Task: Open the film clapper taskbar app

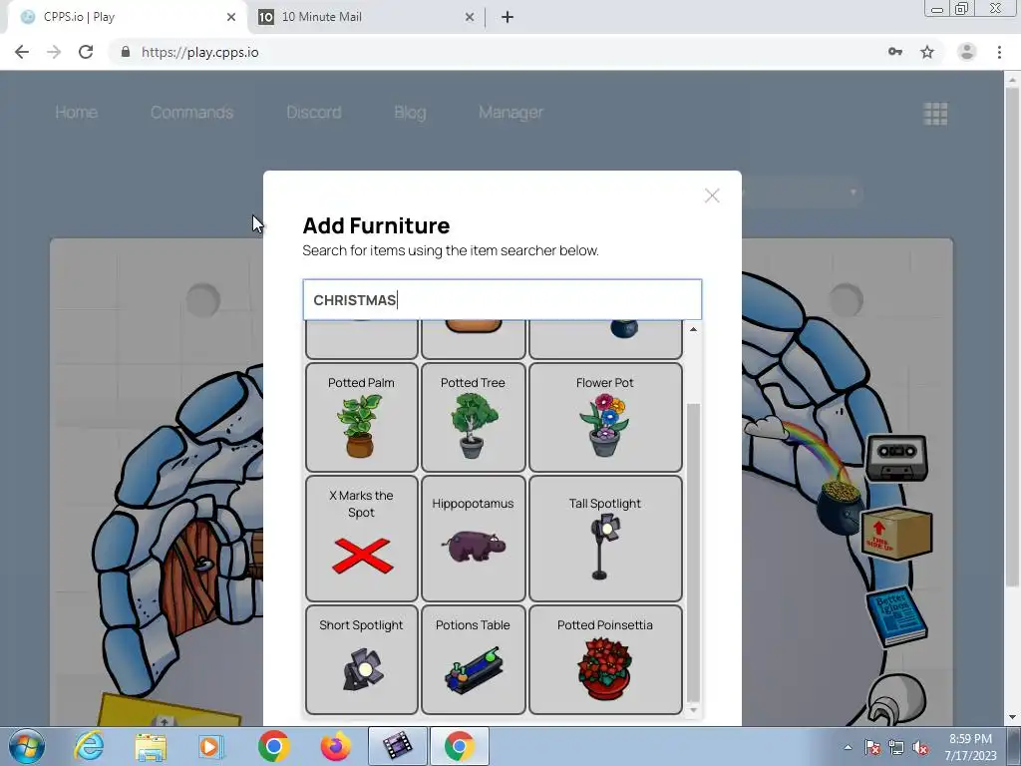Action: [398, 746]
